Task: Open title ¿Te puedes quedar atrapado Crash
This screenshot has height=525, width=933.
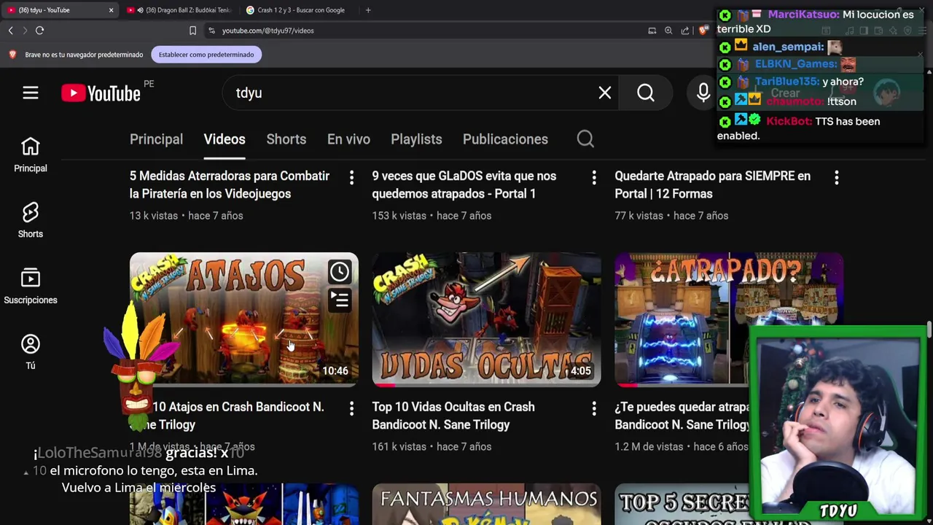Action: tap(682, 416)
